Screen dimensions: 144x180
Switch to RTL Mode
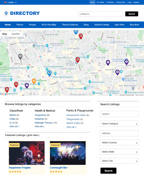click(100, 2)
